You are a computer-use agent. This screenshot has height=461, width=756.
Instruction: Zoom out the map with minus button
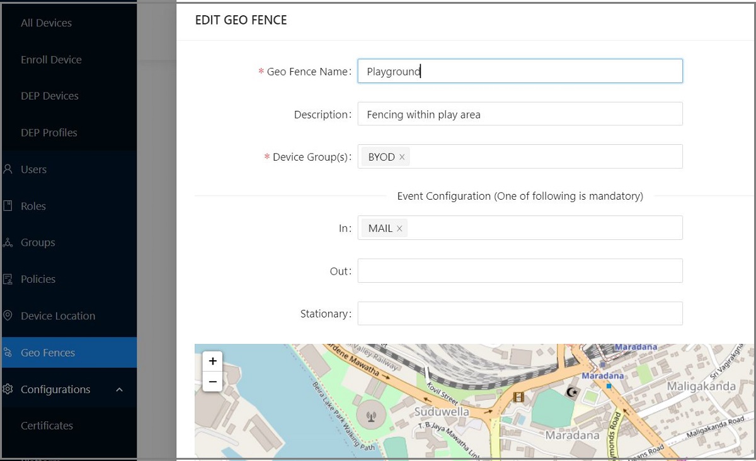coord(212,382)
